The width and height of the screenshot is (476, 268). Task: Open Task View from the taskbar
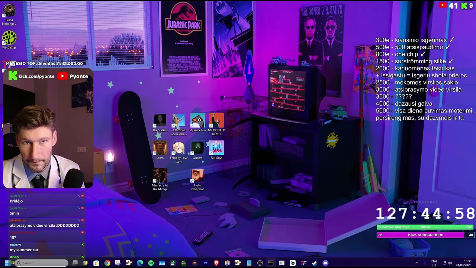75,263
